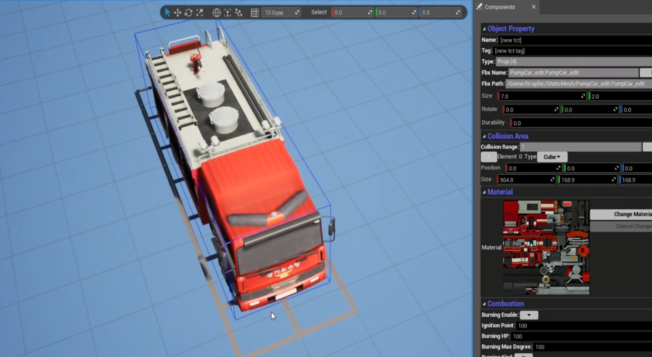The image size is (652, 357).
Task: Click the collision Position green Y field
Action: 592,168
